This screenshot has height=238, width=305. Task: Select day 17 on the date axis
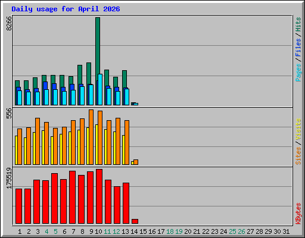click(x=161, y=231)
